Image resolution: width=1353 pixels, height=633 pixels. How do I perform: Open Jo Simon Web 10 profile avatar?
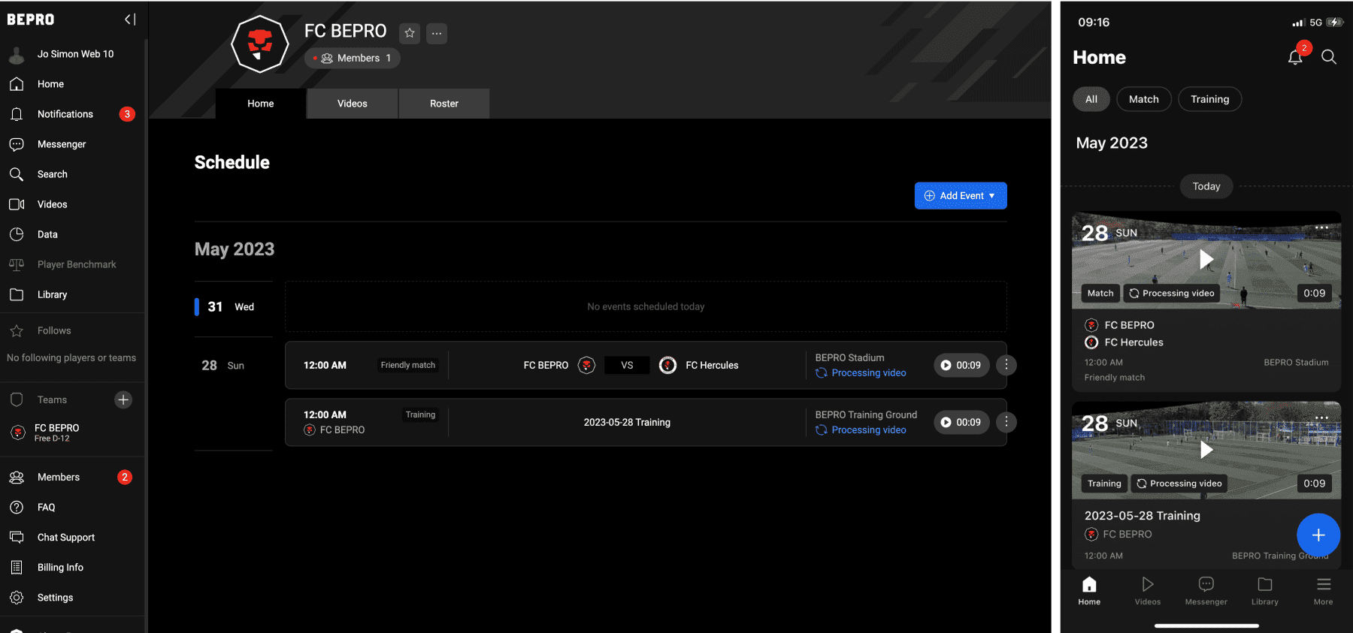pyautogui.click(x=17, y=55)
